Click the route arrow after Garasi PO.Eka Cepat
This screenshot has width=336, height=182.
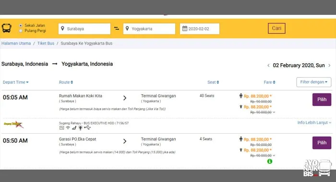125,141
